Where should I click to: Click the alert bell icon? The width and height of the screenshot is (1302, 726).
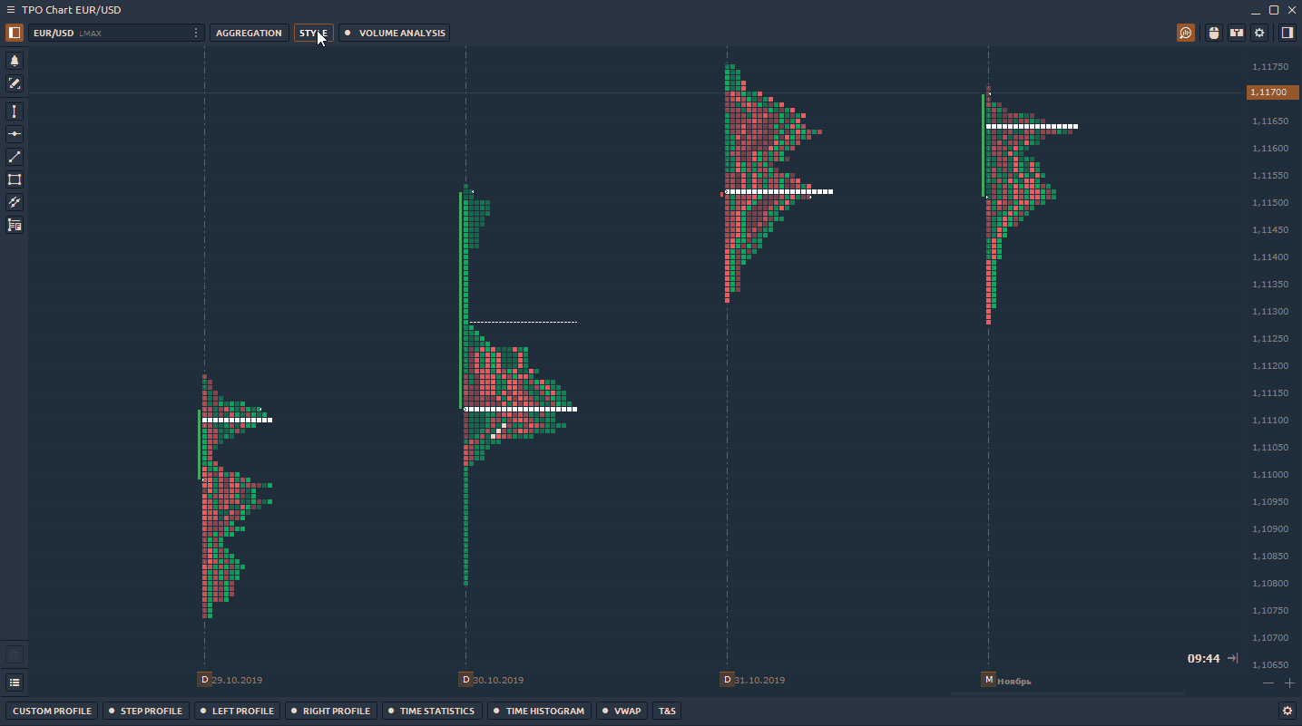point(15,61)
